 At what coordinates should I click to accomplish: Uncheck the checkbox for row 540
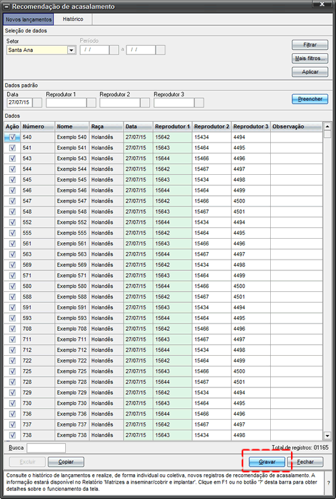12,137
